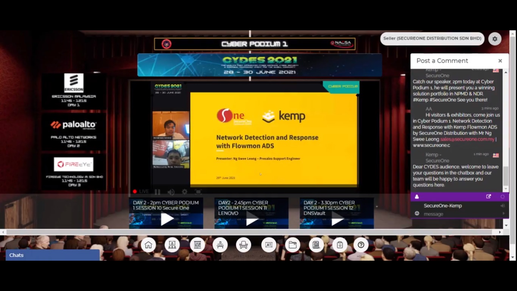This screenshot has width=517, height=291.
Task: Open the exhibition hall icon
Action: [x=197, y=245]
